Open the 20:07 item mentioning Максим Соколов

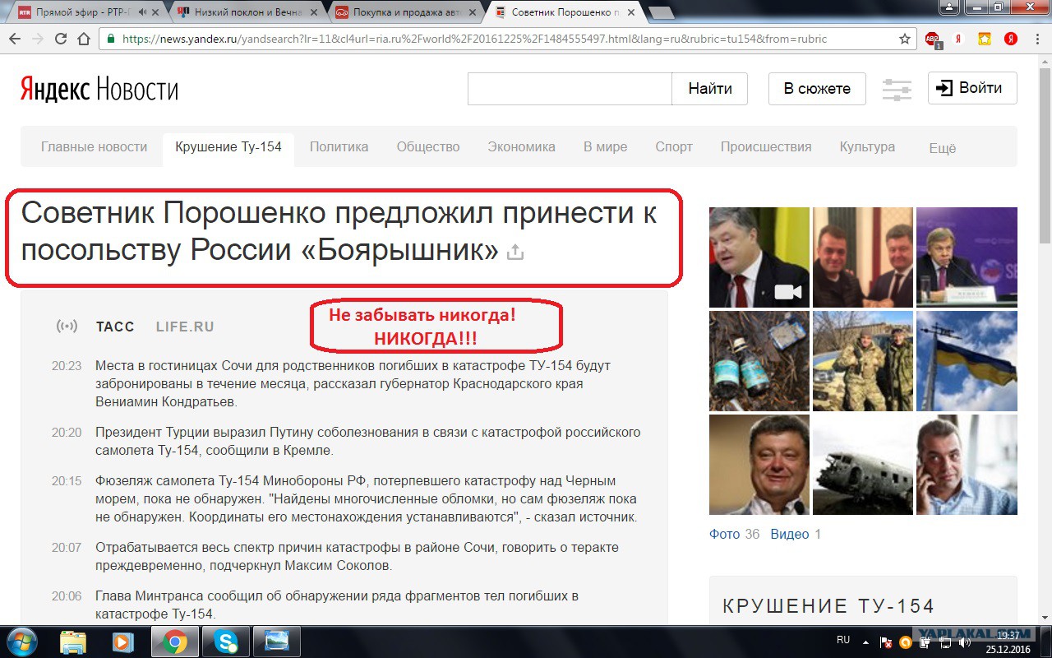click(x=357, y=556)
